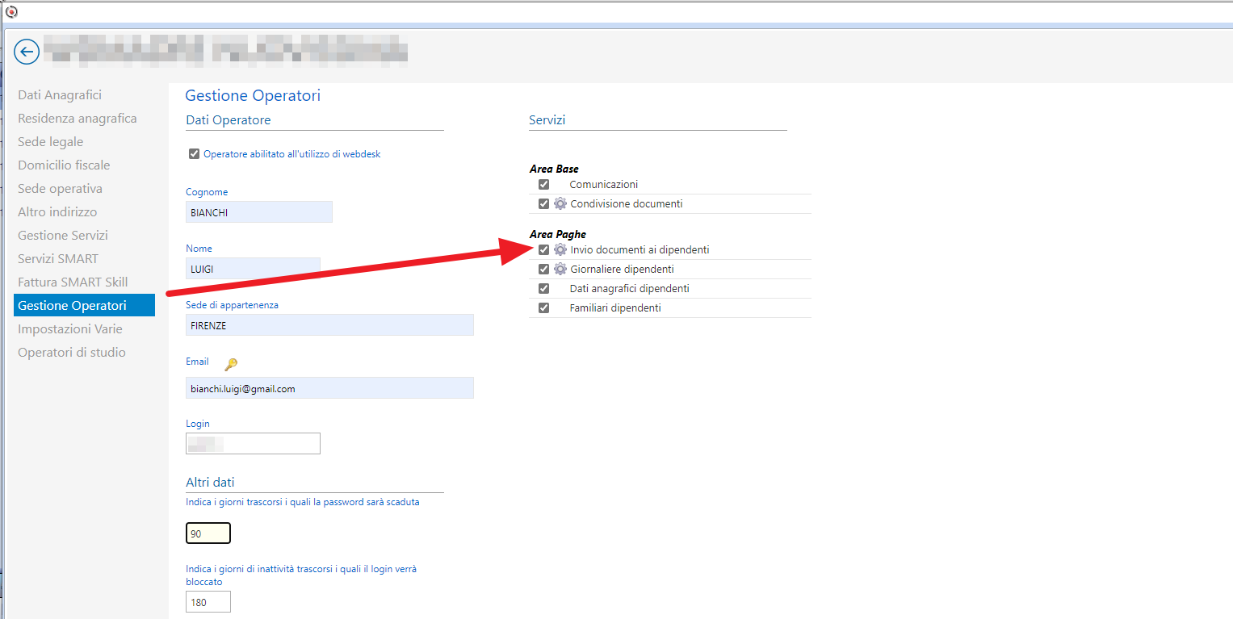Click the Gestione Operatori page title
The image size is (1233, 619).
click(x=253, y=96)
